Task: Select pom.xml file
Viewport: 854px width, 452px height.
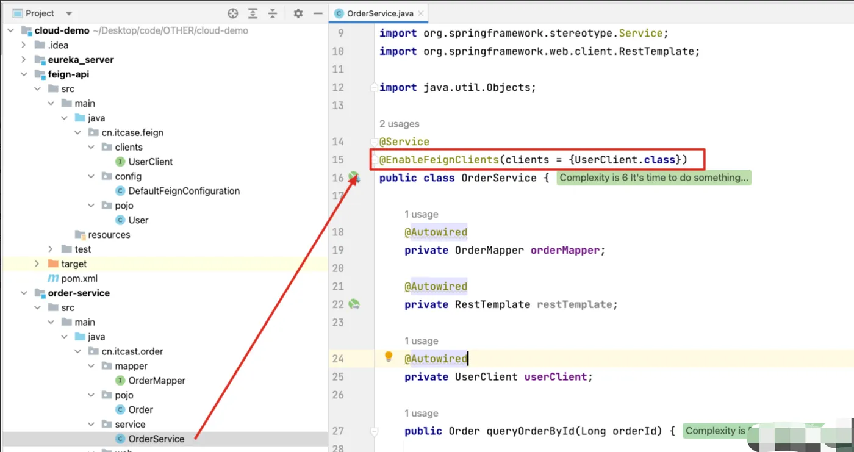Action: [79, 278]
